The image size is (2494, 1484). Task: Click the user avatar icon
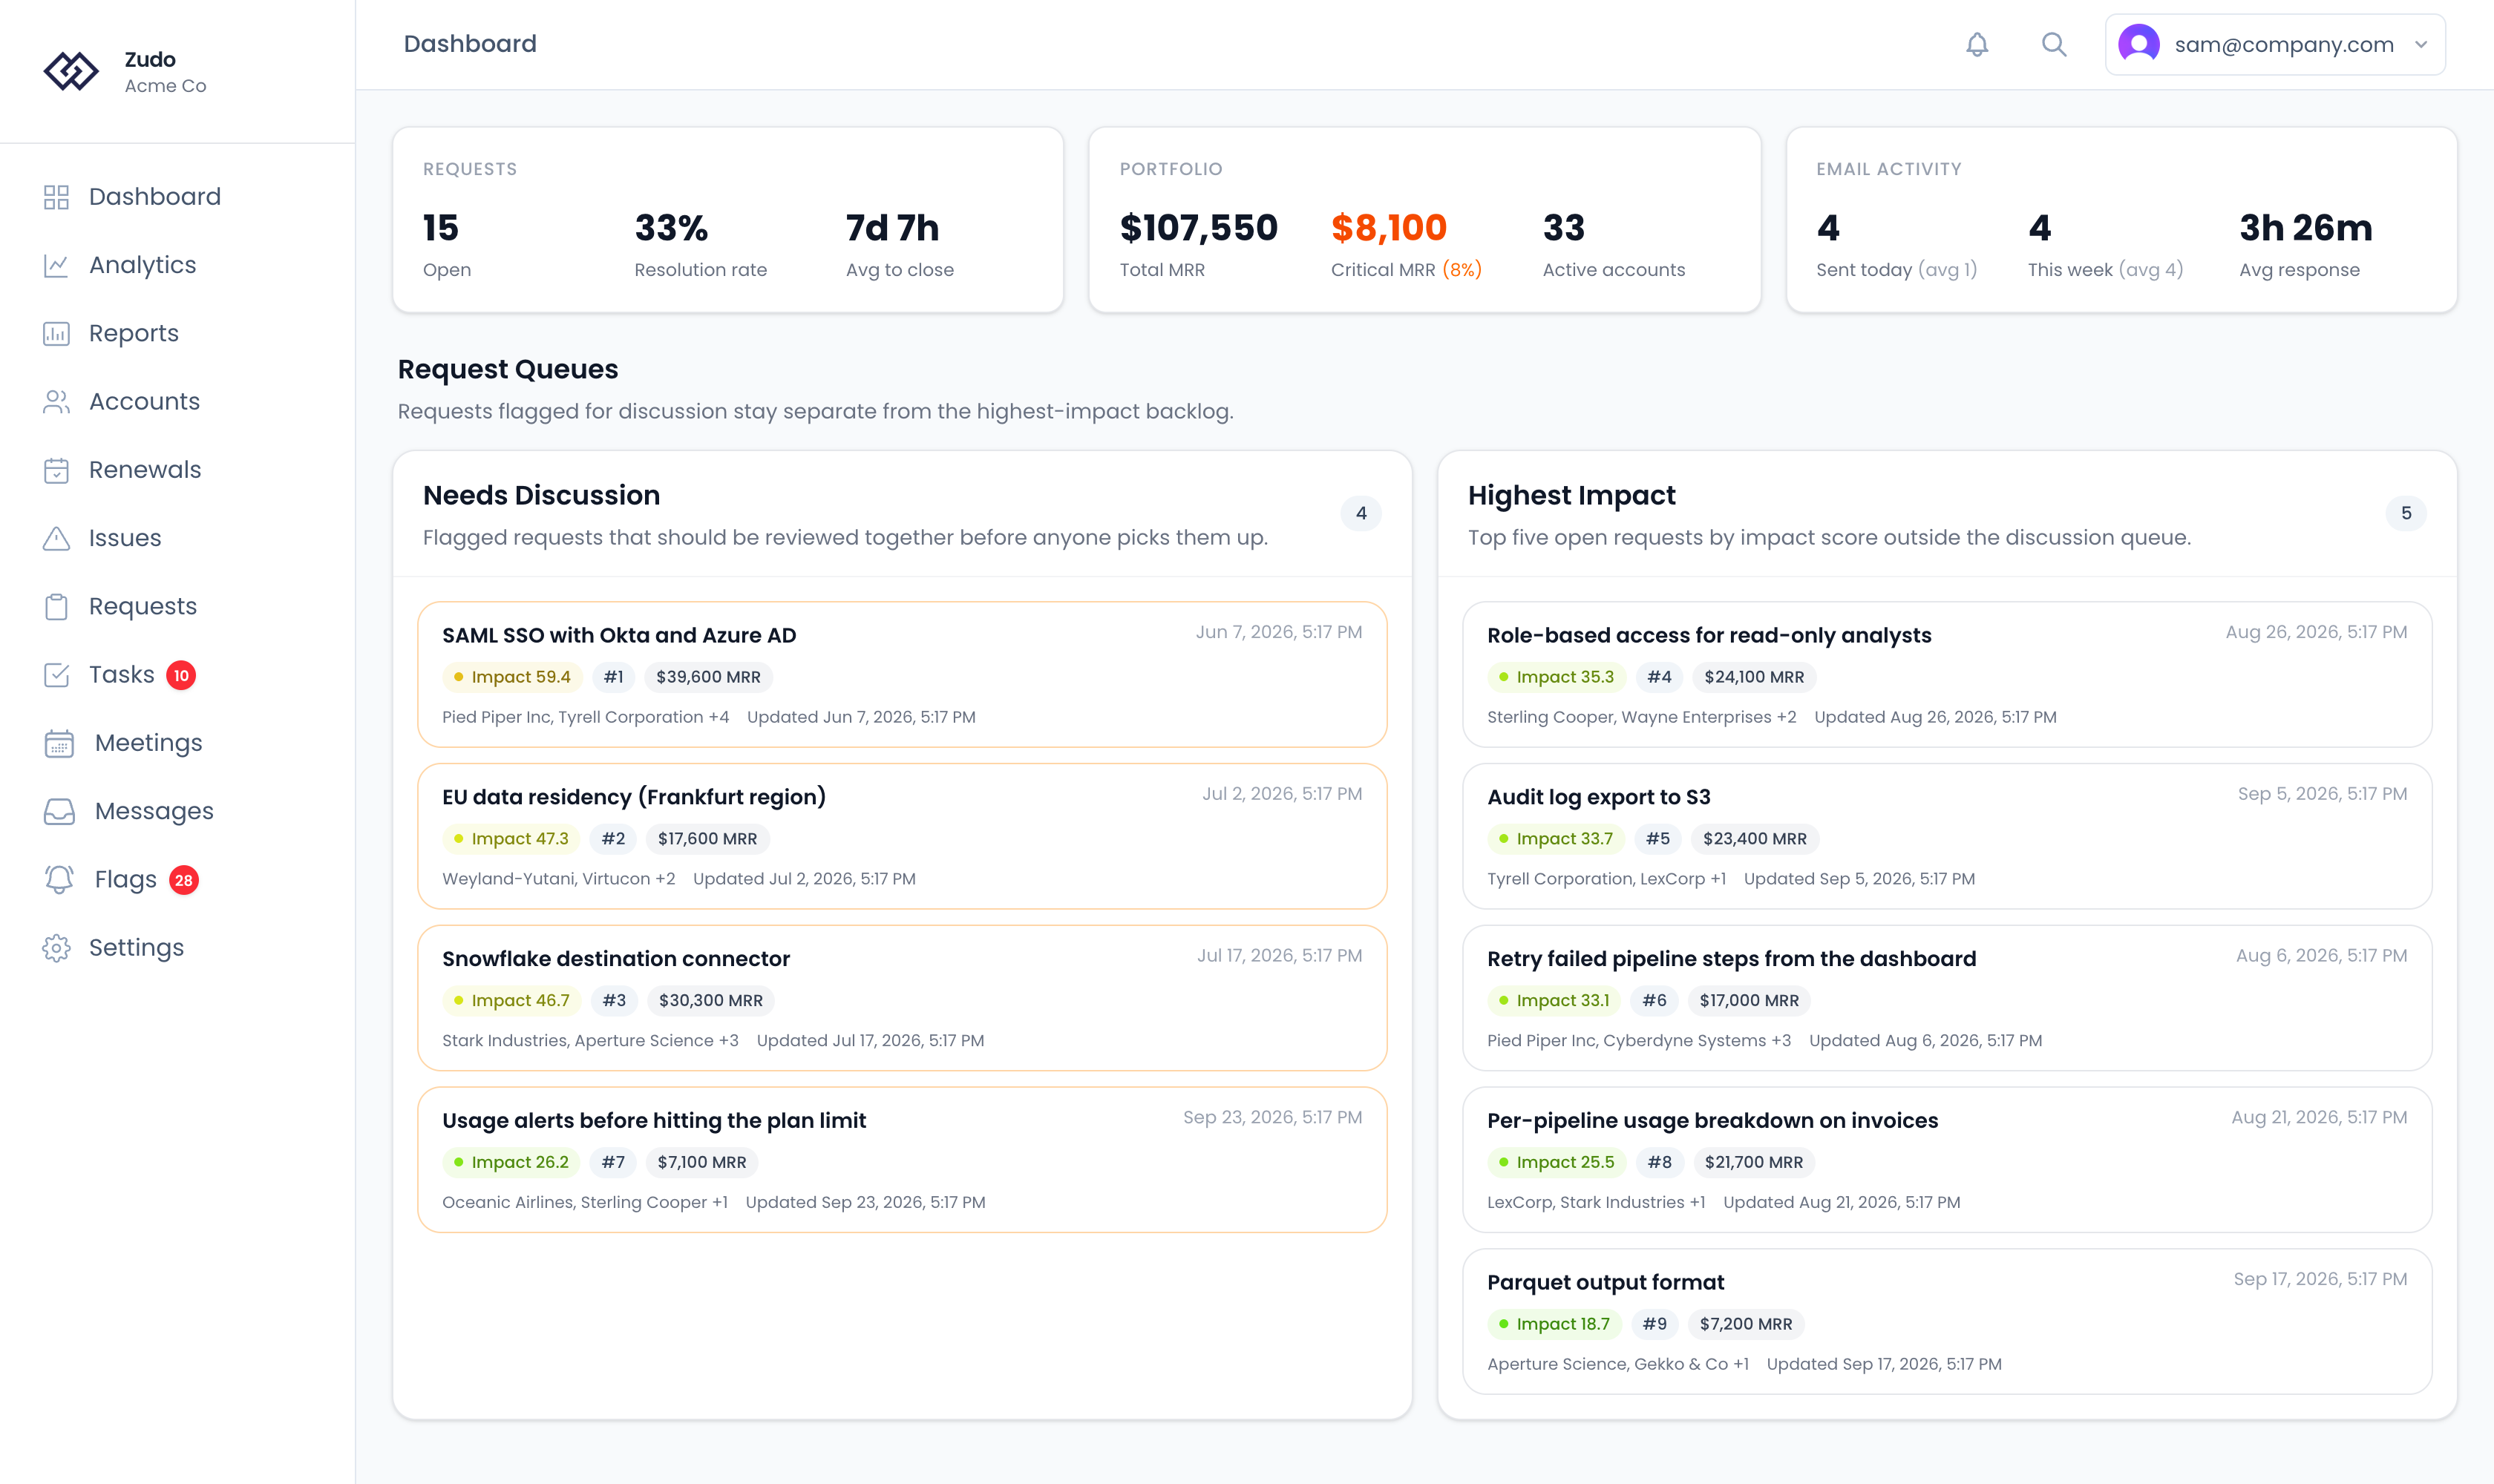2139,44
